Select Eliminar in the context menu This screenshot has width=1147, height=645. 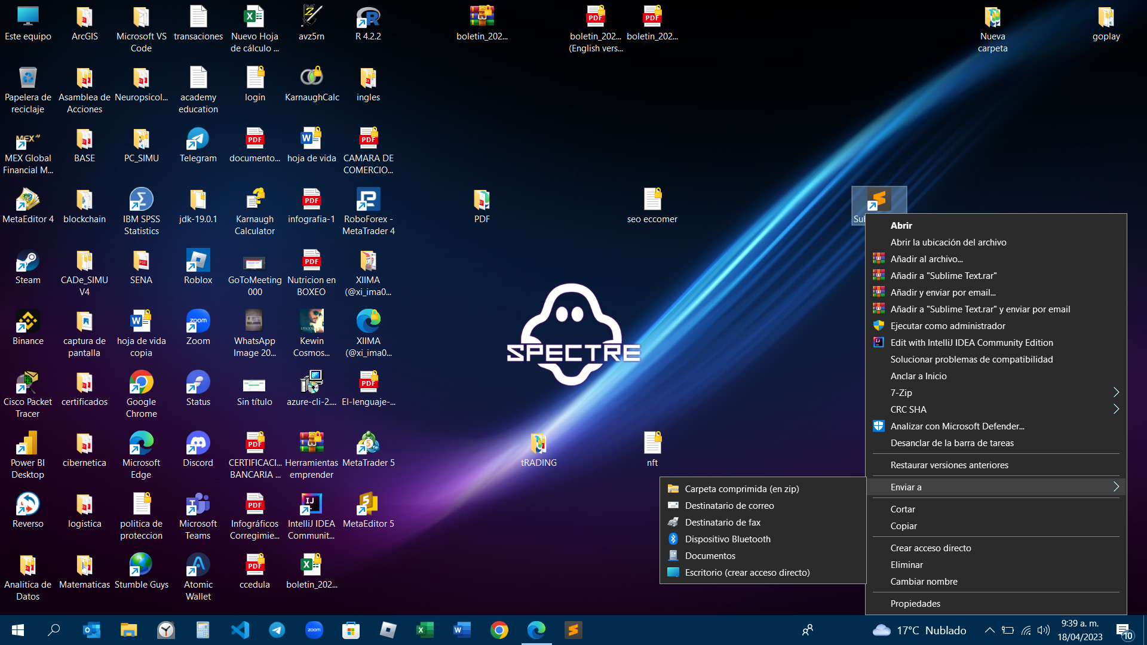996,564
